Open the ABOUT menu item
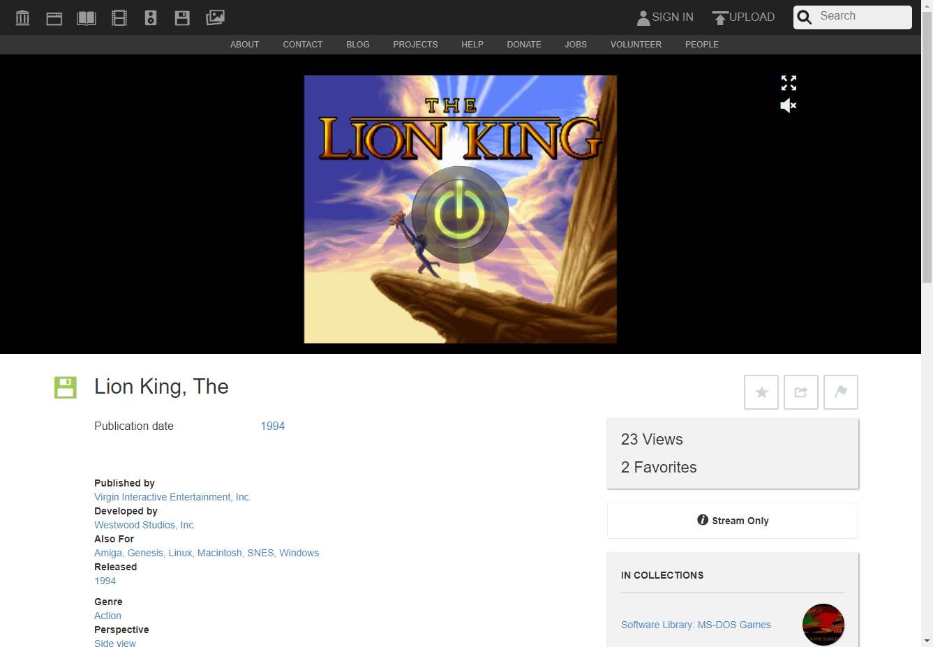 click(x=244, y=45)
